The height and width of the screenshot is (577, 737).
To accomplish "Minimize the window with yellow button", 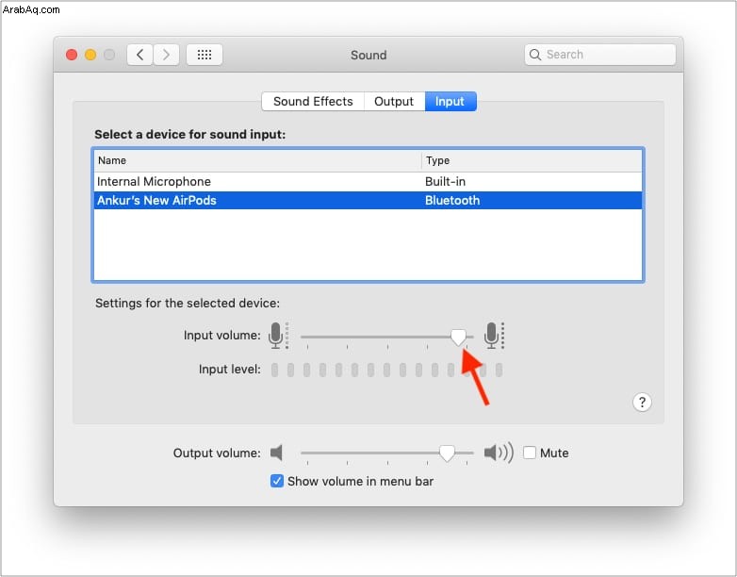I will click(90, 55).
